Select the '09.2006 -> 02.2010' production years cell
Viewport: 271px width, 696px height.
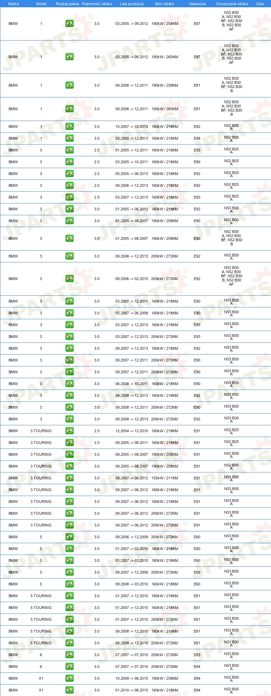[132, 279]
